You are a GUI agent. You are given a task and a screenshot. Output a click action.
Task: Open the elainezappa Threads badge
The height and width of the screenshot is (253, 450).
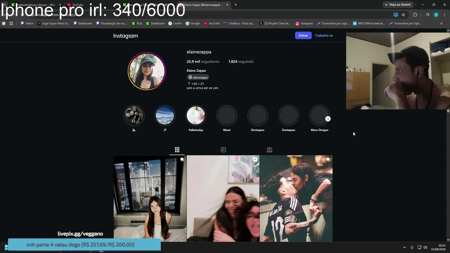pos(198,77)
